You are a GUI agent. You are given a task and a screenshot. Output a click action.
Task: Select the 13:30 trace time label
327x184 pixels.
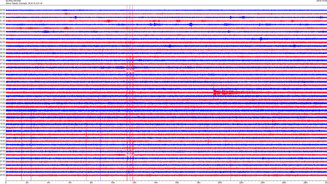coord(3,107)
